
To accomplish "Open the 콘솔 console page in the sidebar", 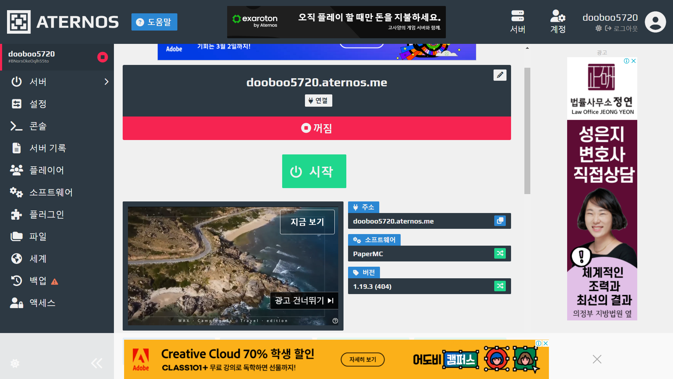I will pos(38,126).
